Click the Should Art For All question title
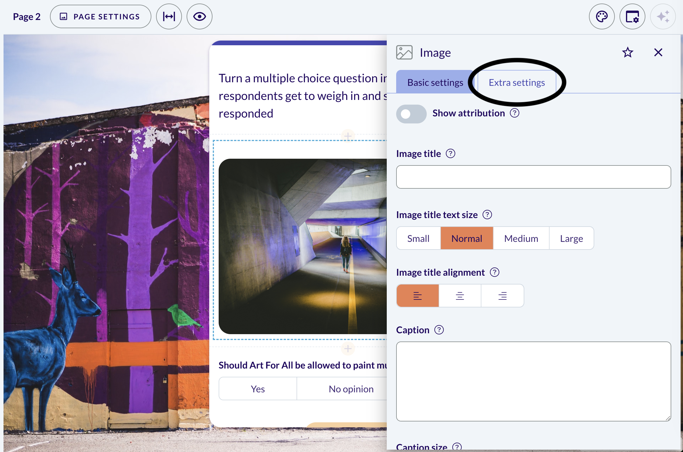The height and width of the screenshot is (452, 683). pos(303,365)
